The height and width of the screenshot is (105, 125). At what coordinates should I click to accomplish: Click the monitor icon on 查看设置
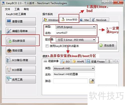pyautogui.click(x=9, y=21)
